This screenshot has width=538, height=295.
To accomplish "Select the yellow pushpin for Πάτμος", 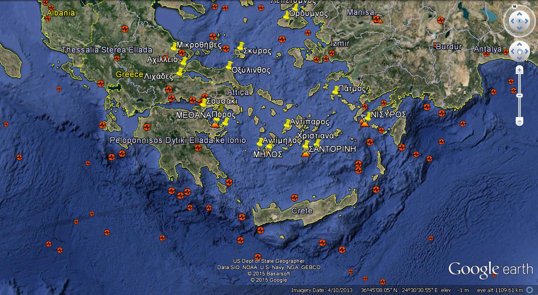I will tap(335, 91).
